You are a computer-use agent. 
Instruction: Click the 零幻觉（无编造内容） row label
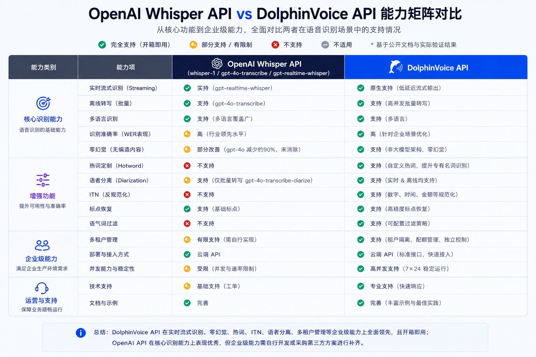pyautogui.click(x=117, y=149)
